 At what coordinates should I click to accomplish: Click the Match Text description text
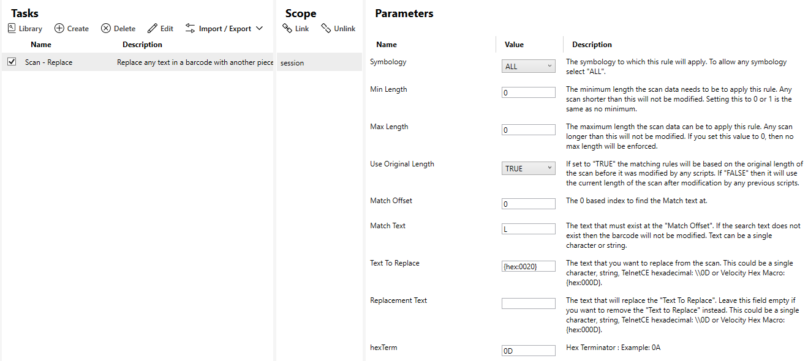point(683,236)
